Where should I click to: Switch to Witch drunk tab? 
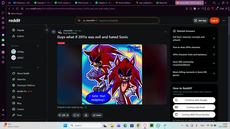pyautogui.click(x=83, y=3)
